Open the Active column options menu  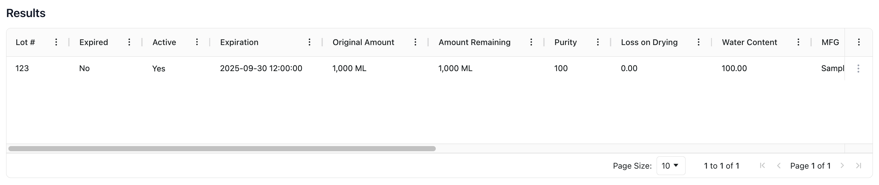[197, 42]
